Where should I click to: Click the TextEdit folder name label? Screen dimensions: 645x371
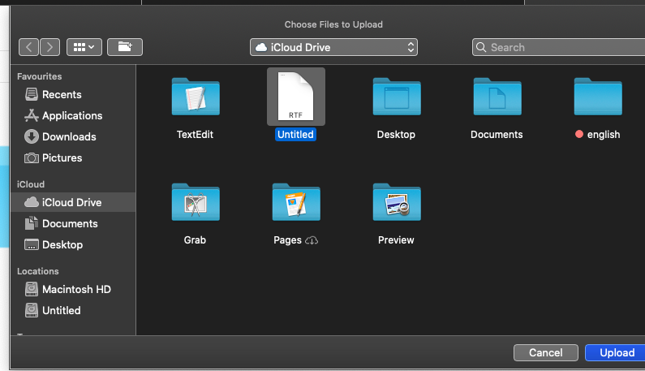pyautogui.click(x=195, y=134)
